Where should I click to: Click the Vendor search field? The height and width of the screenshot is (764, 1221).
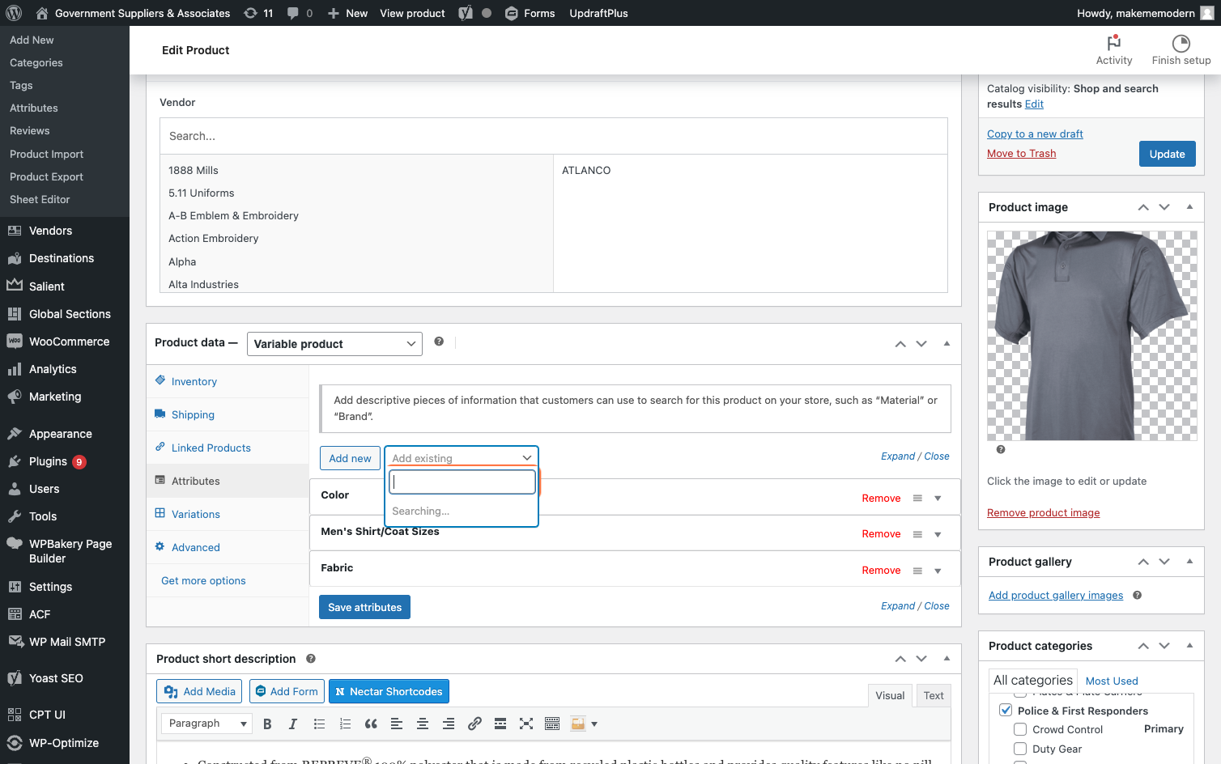(554, 136)
